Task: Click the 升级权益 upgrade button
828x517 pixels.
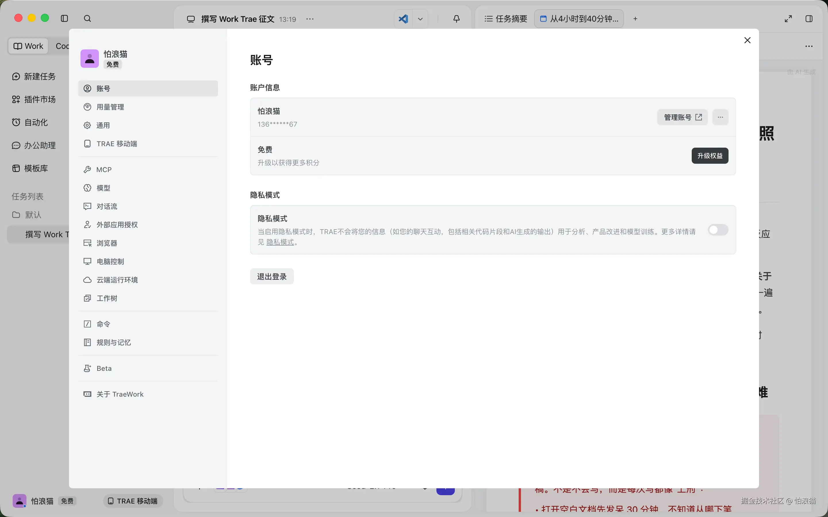Action: (710, 156)
